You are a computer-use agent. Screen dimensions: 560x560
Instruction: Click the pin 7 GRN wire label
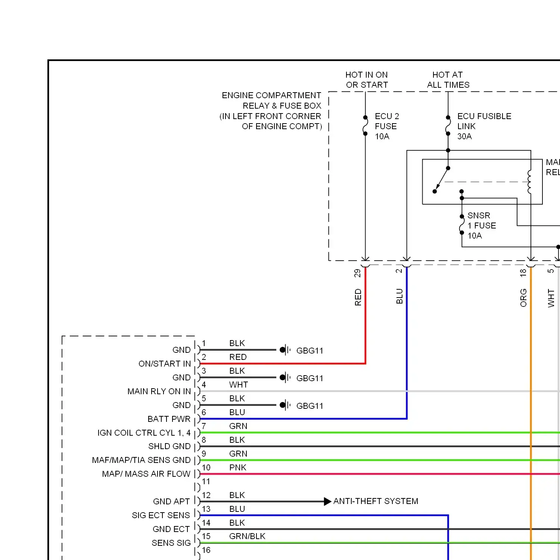(238, 426)
